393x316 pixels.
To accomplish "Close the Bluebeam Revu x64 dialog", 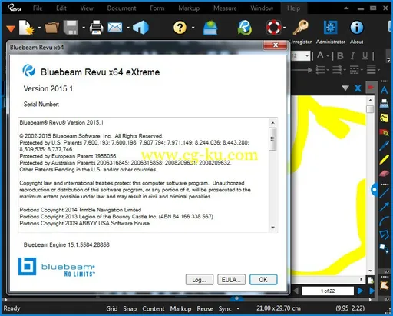I will [x=276, y=45].
